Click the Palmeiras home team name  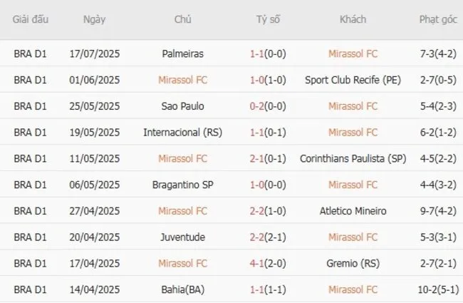coord(183,53)
